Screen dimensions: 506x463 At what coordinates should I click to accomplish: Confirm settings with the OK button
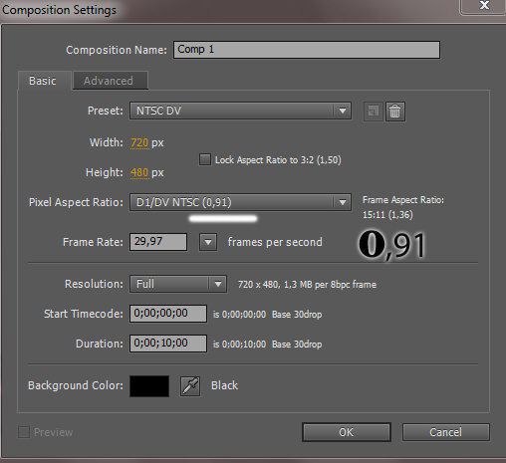pos(347,432)
